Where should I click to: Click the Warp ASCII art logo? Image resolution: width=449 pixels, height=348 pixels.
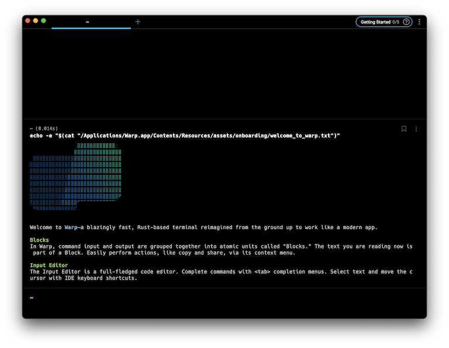tap(75, 177)
